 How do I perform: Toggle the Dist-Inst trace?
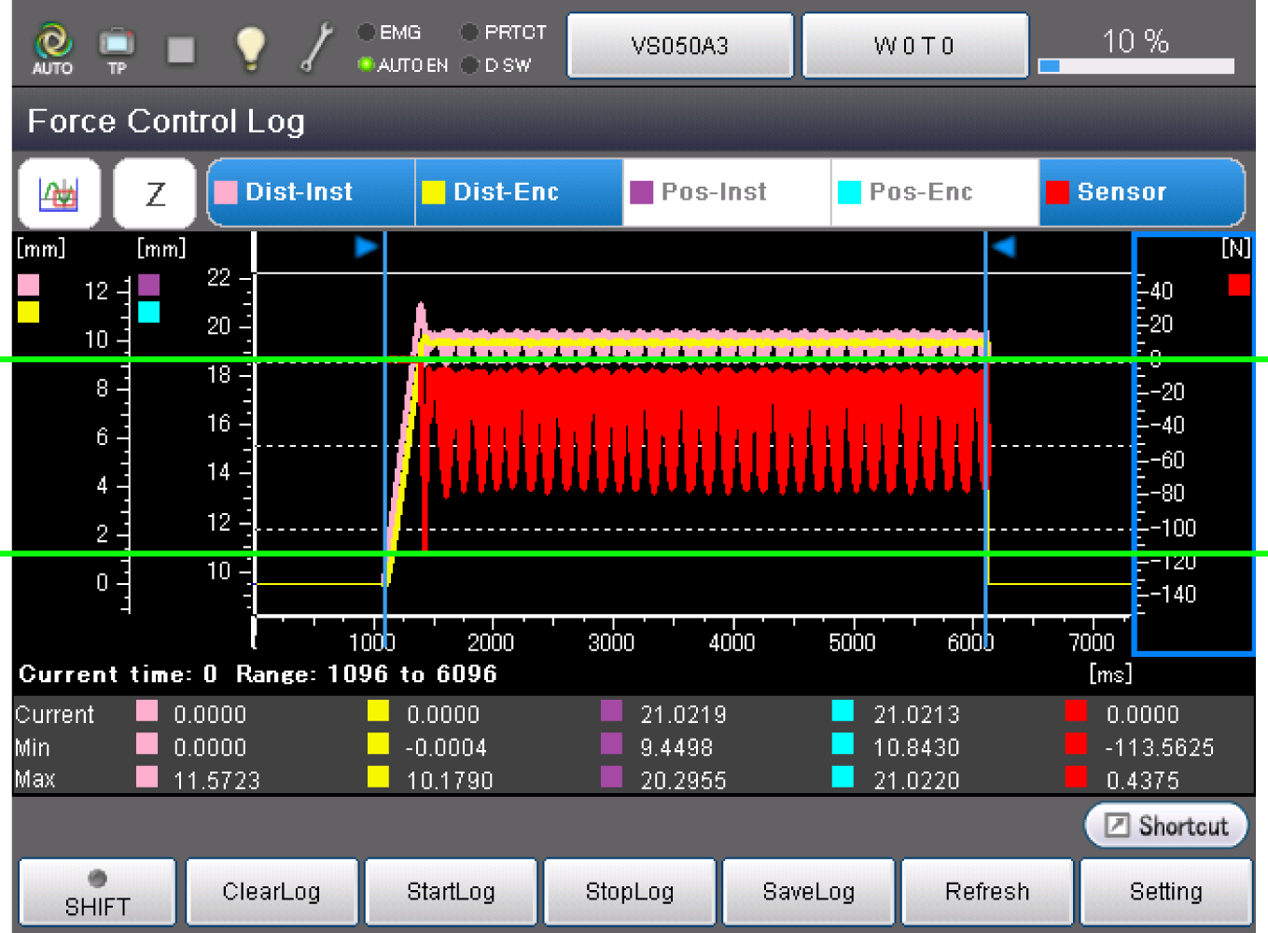tap(312, 192)
